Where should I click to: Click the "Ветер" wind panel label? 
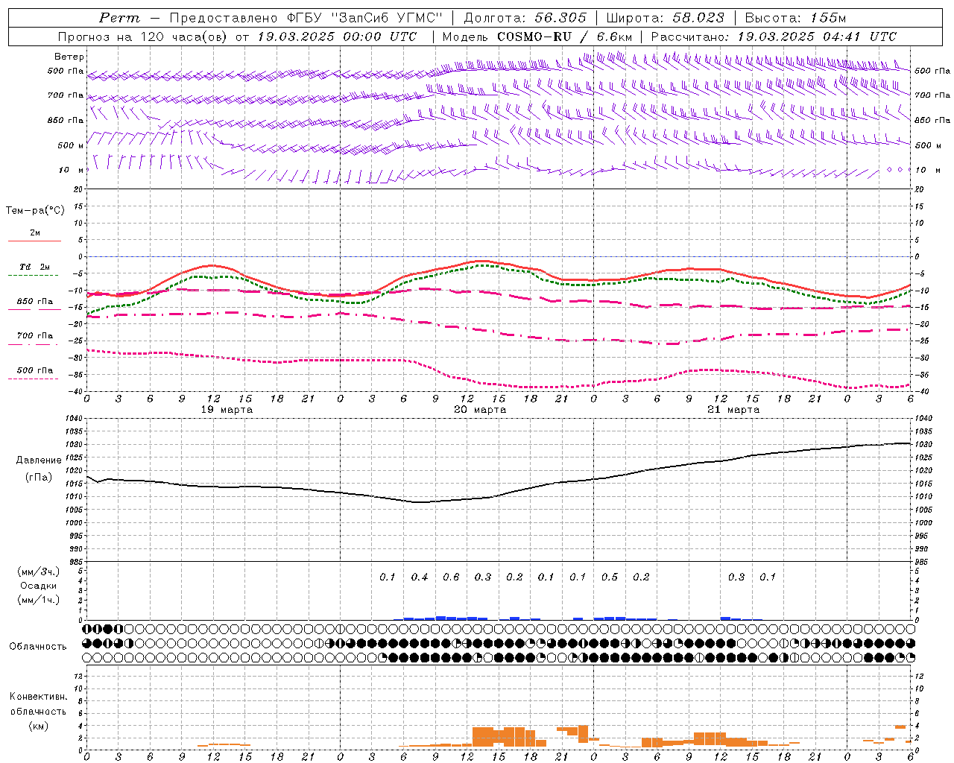click(69, 57)
